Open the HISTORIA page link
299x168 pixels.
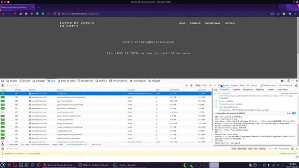tap(230, 23)
